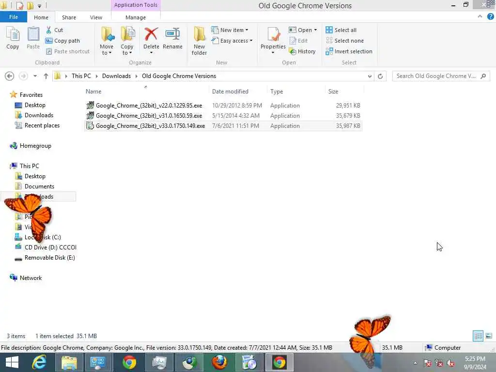This screenshot has width=496, height=372.
Task: Open Firefox from the taskbar
Action: click(219, 362)
